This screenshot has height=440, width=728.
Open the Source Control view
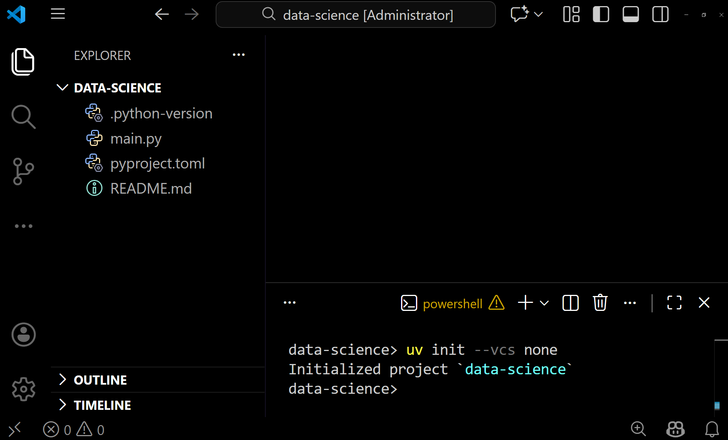point(23,171)
